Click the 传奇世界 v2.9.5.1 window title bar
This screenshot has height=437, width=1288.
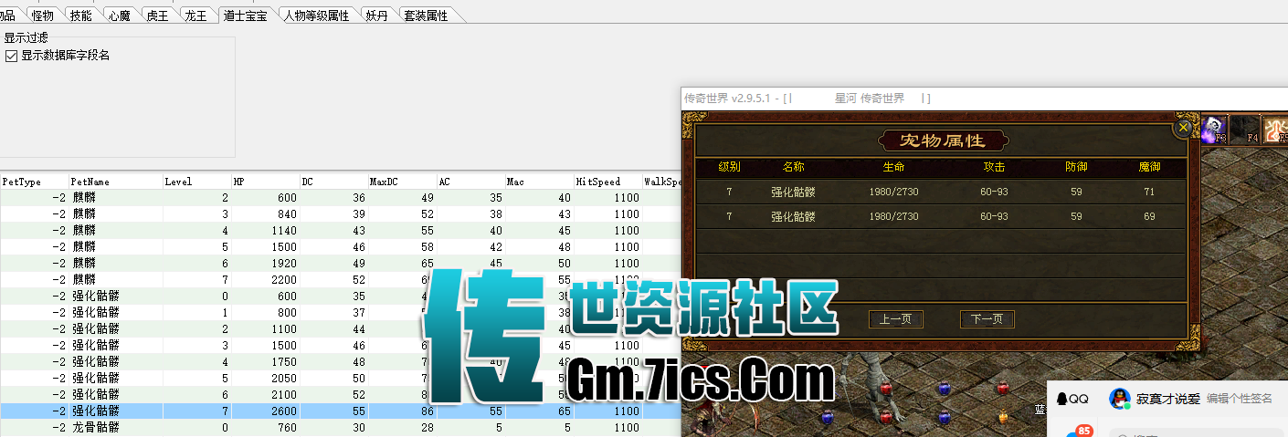(x=984, y=98)
